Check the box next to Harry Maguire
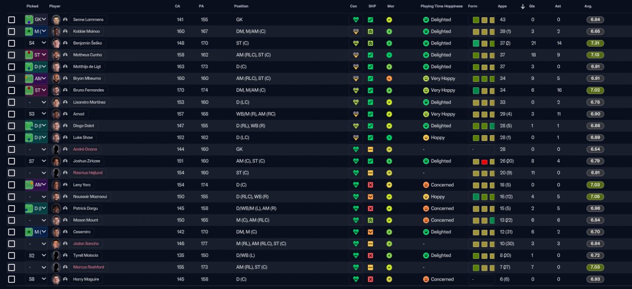The height and width of the screenshot is (289, 632). click(x=11, y=279)
